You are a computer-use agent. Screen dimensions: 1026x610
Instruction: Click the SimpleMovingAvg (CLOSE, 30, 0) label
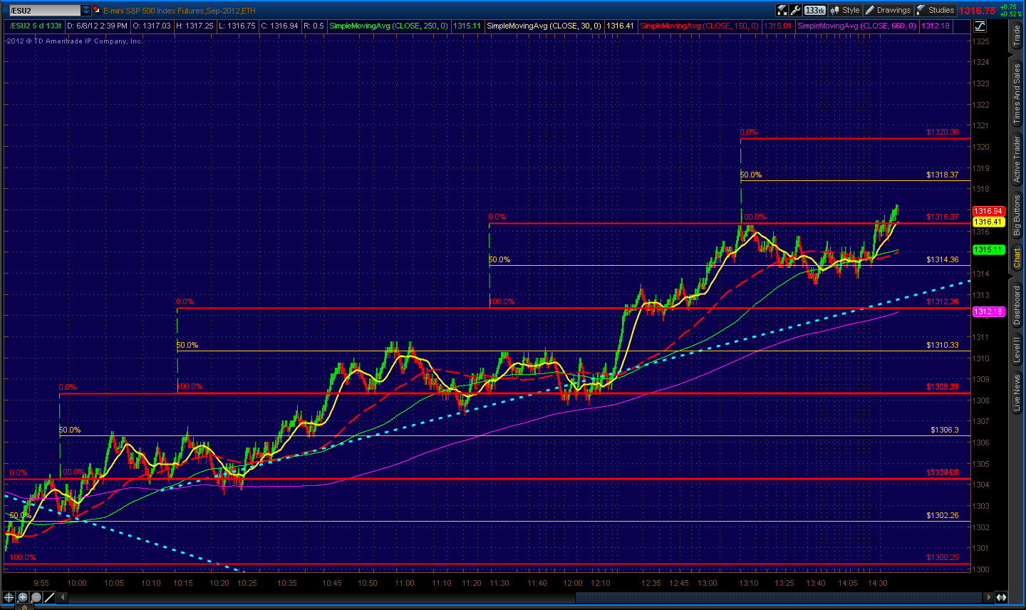pos(544,26)
